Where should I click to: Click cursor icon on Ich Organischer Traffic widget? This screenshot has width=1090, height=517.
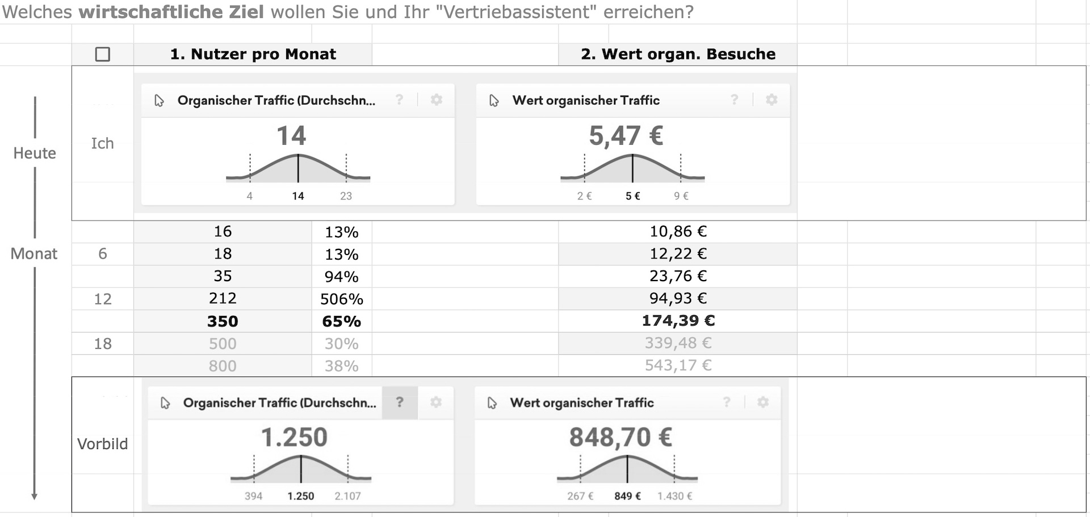pyautogui.click(x=159, y=100)
